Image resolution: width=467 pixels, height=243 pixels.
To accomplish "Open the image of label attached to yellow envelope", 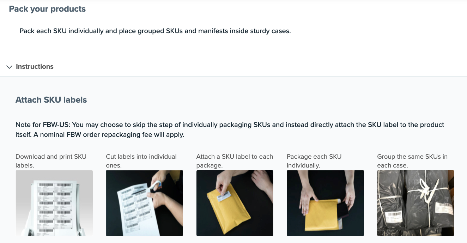I will pyautogui.click(x=235, y=203).
